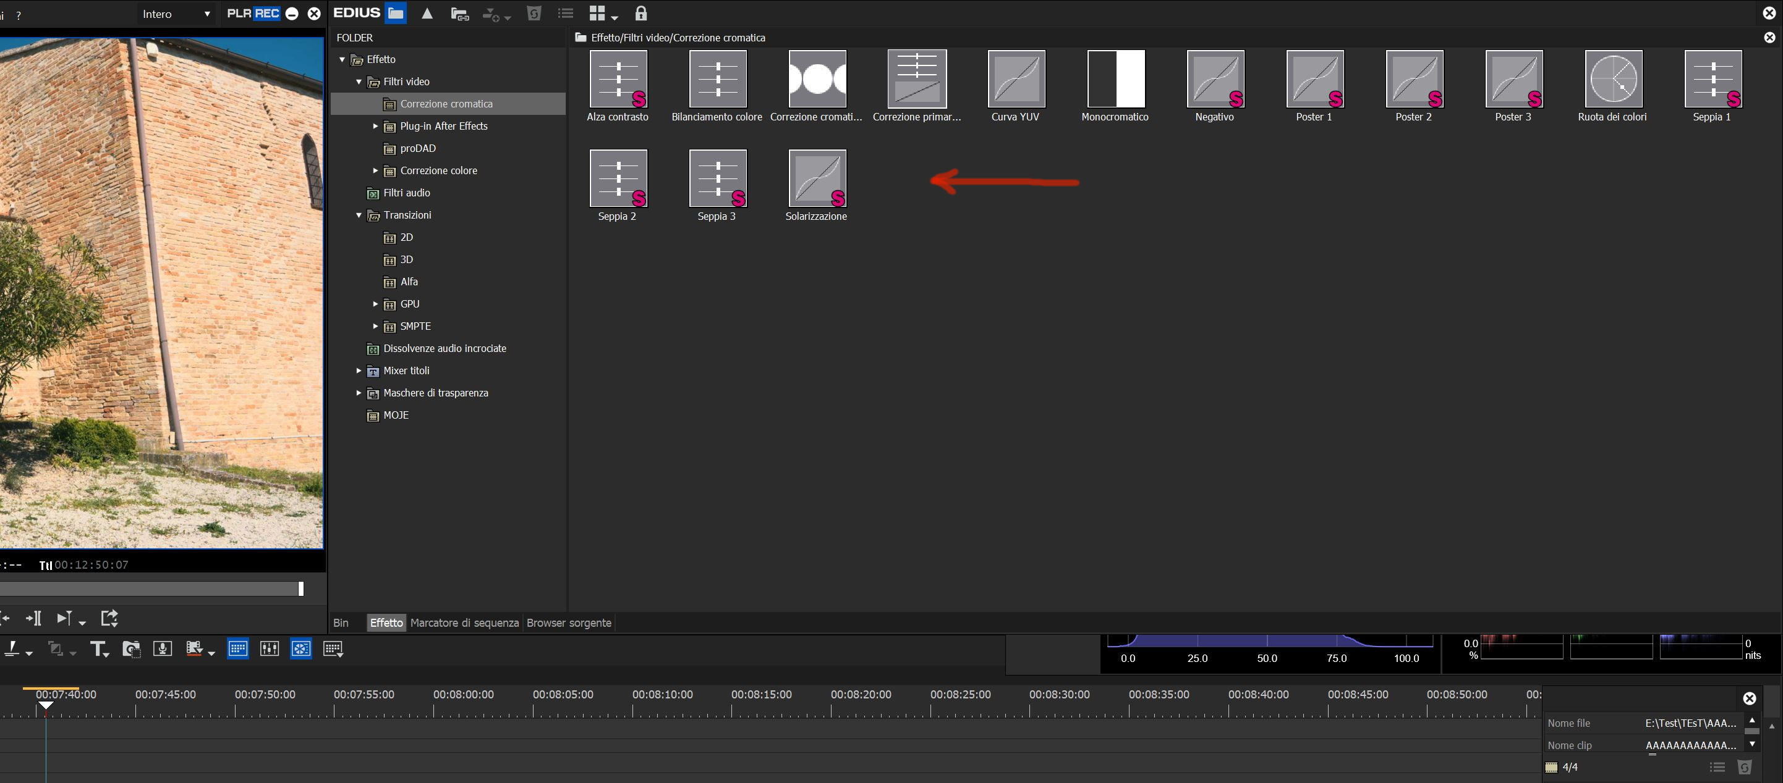Switch to the Bin tab
Image resolution: width=1783 pixels, height=783 pixels.
[341, 622]
